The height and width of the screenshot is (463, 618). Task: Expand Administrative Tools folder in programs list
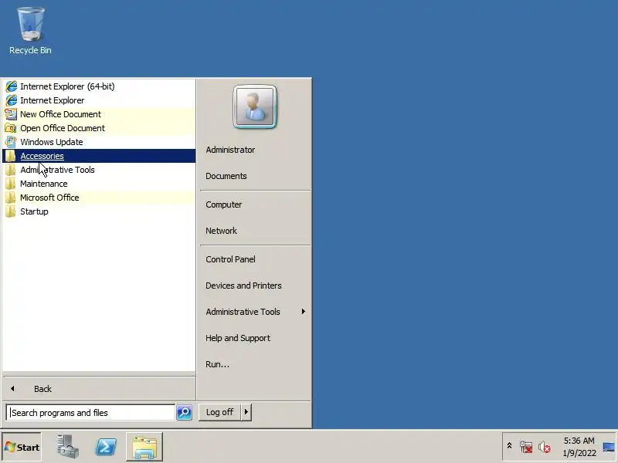(99, 170)
